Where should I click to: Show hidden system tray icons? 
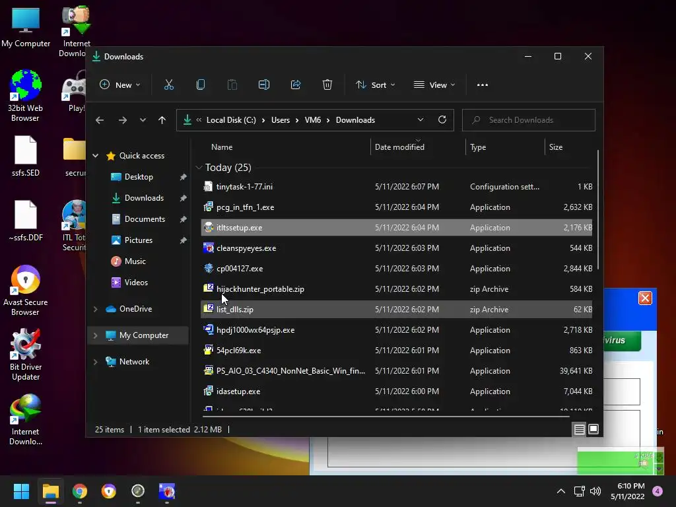[561, 491]
